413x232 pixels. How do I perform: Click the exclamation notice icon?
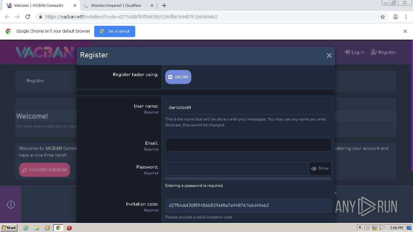point(11,205)
